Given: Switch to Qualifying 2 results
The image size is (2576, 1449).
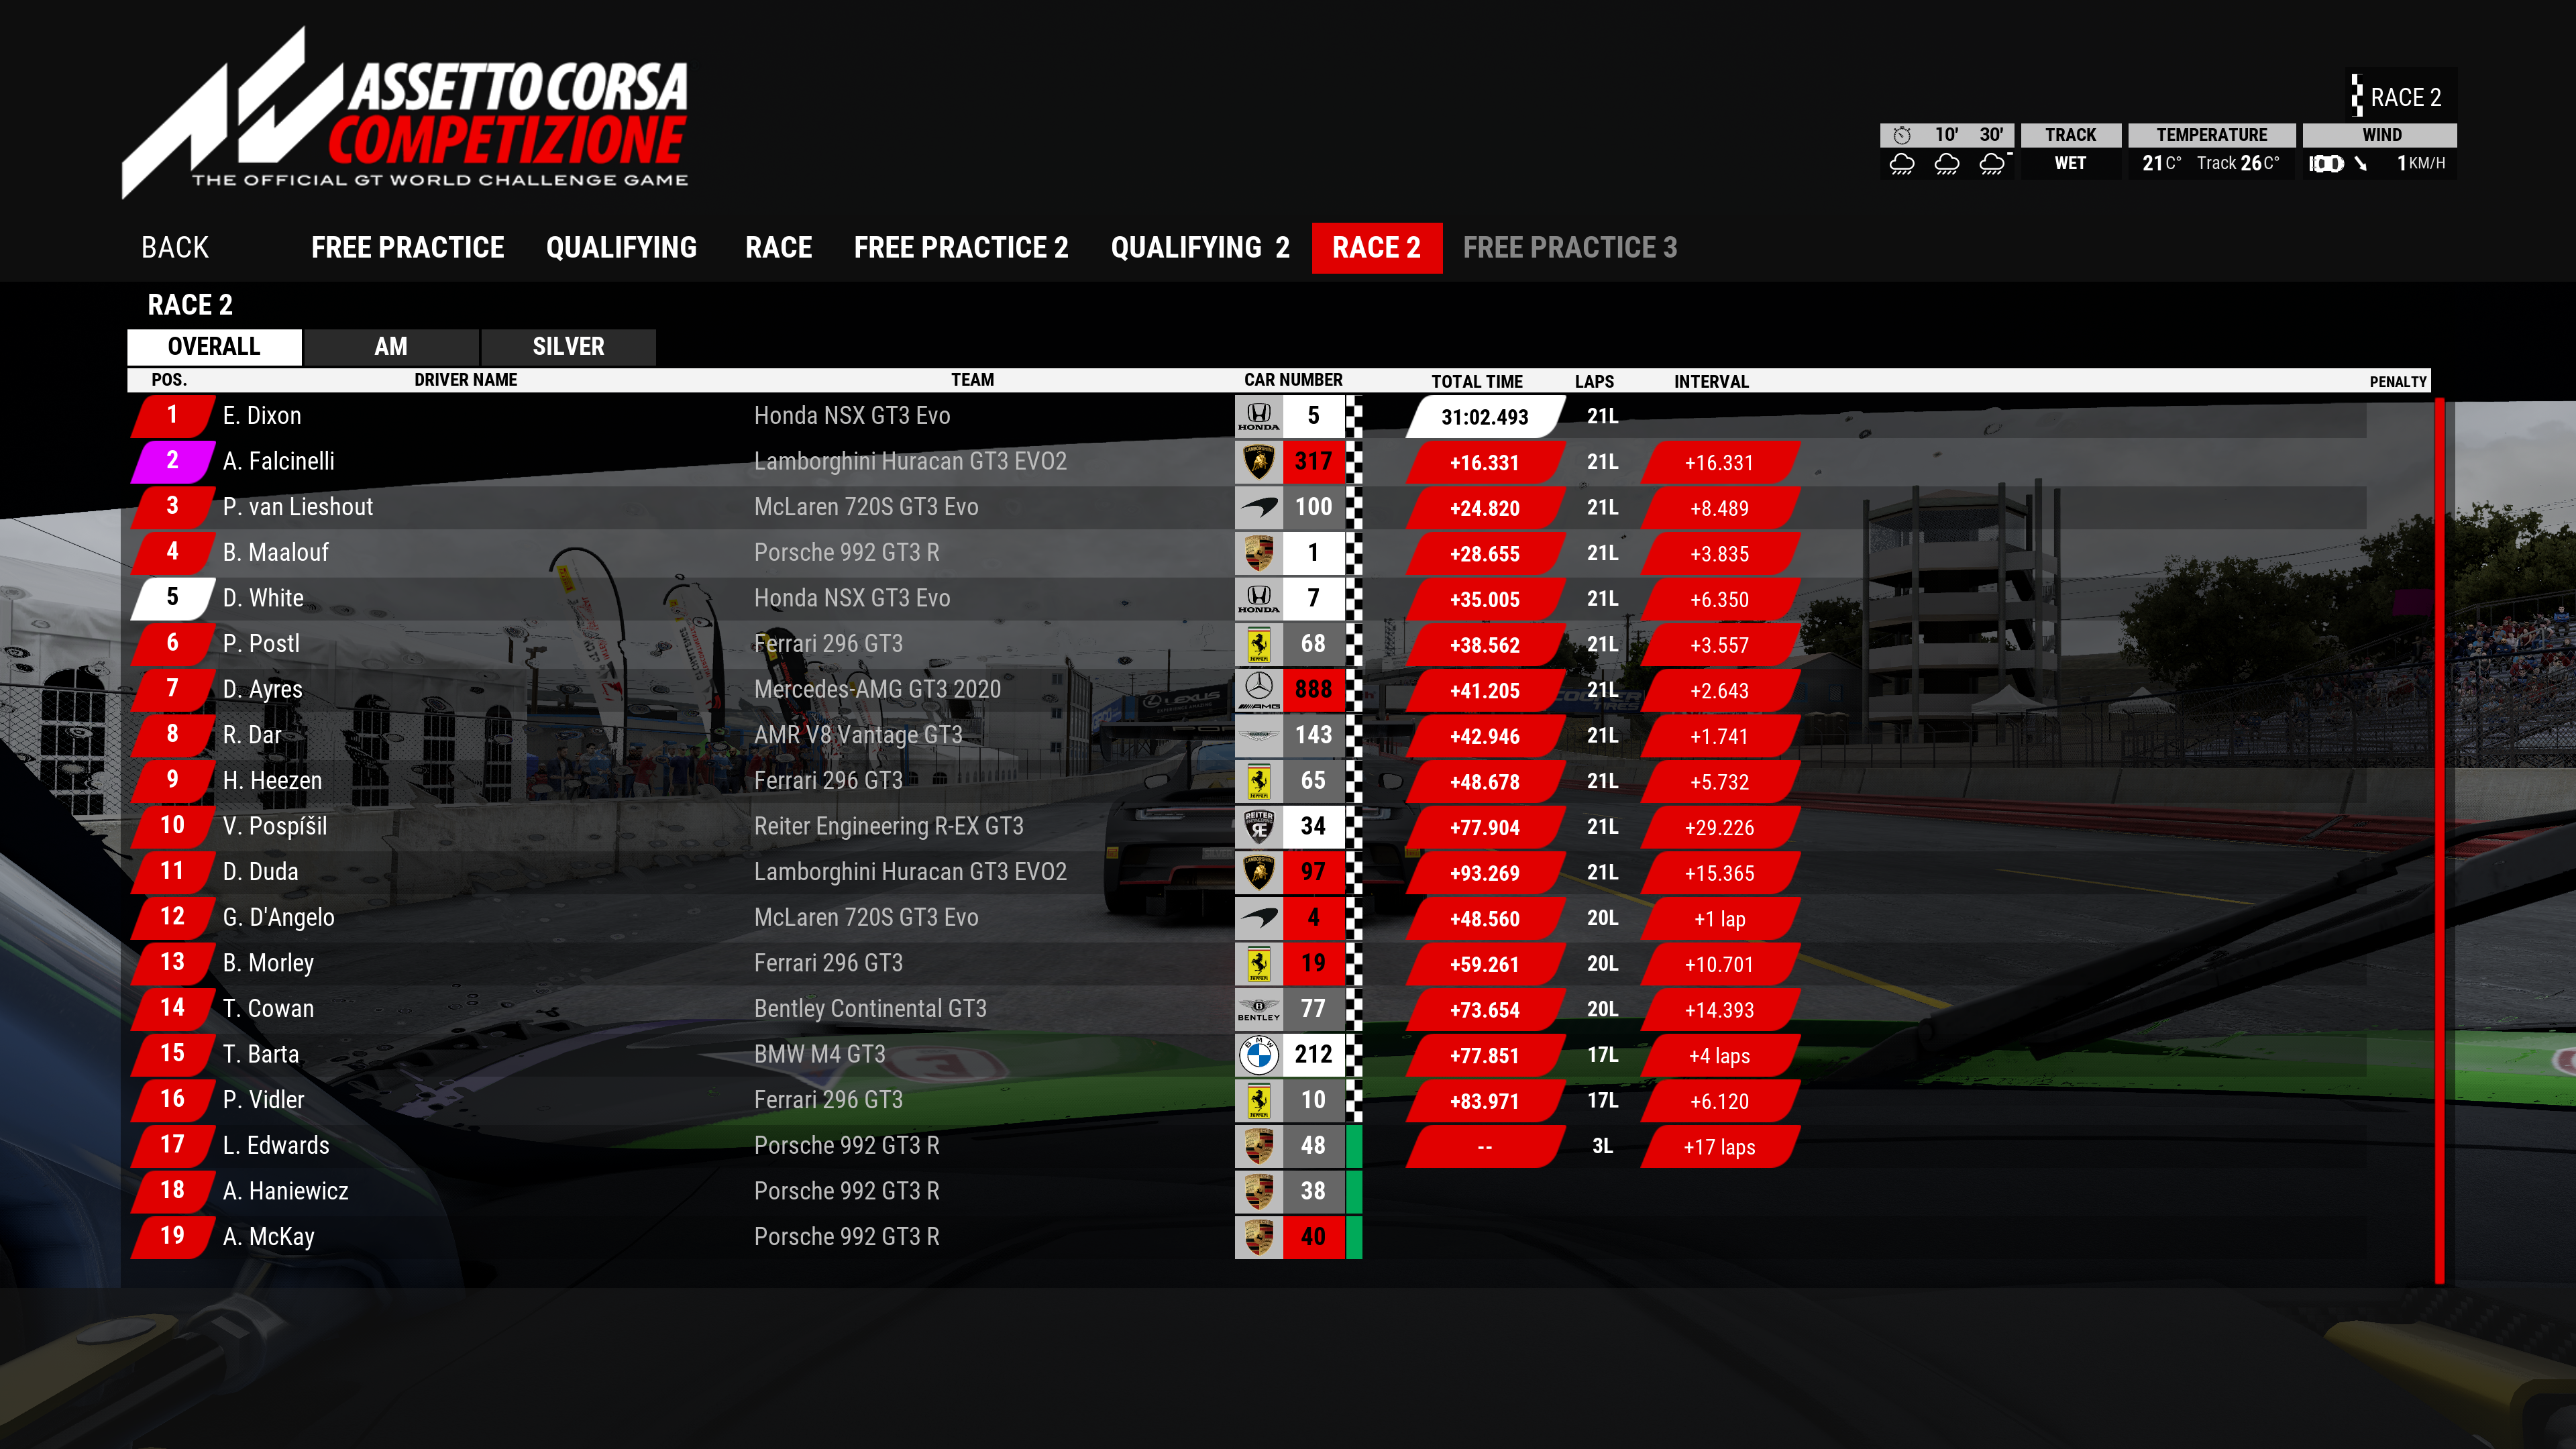Looking at the screenshot, I should [x=1200, y=248].
